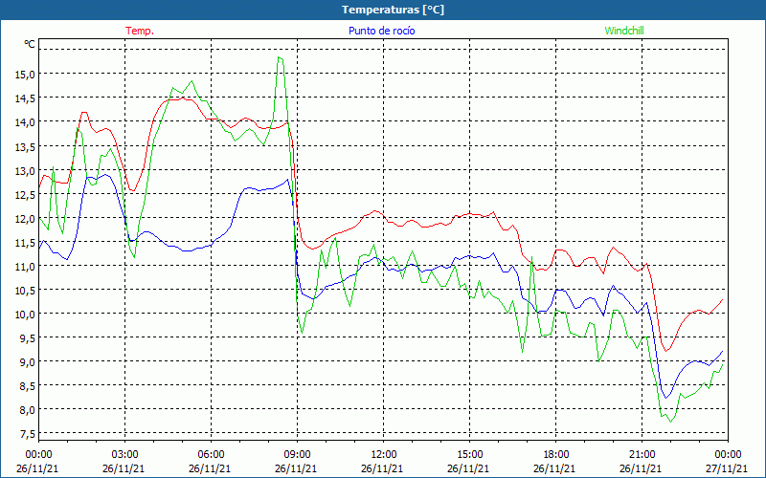This screenshot has height=478, width=766.
Task: Click the 10,5 y-axis value
Action: 25,291
